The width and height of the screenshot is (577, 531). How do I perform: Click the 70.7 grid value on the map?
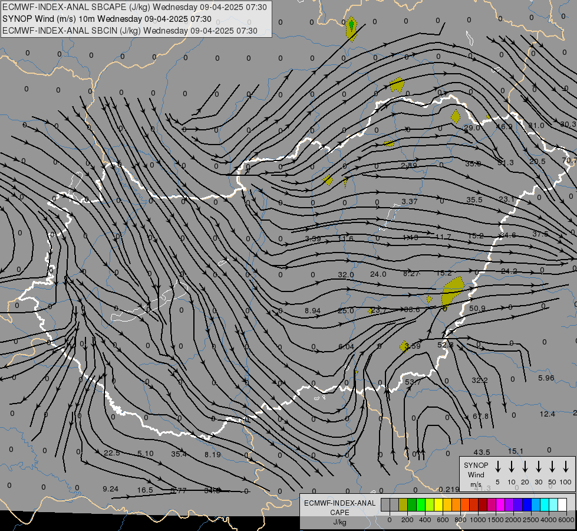coord(570,160)
